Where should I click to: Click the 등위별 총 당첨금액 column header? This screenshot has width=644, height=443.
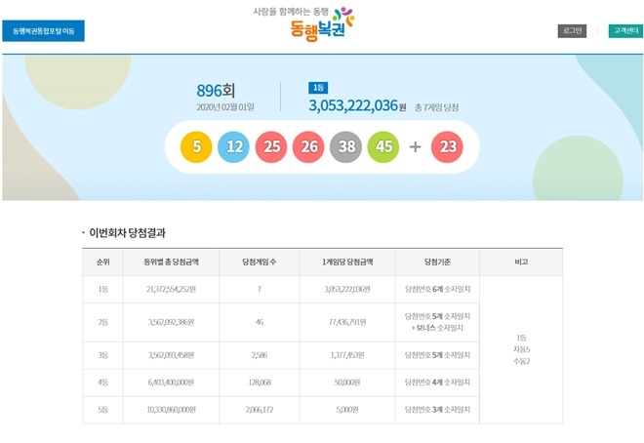pos(172,262)
